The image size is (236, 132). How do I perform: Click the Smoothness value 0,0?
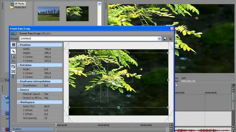[46, 85]
